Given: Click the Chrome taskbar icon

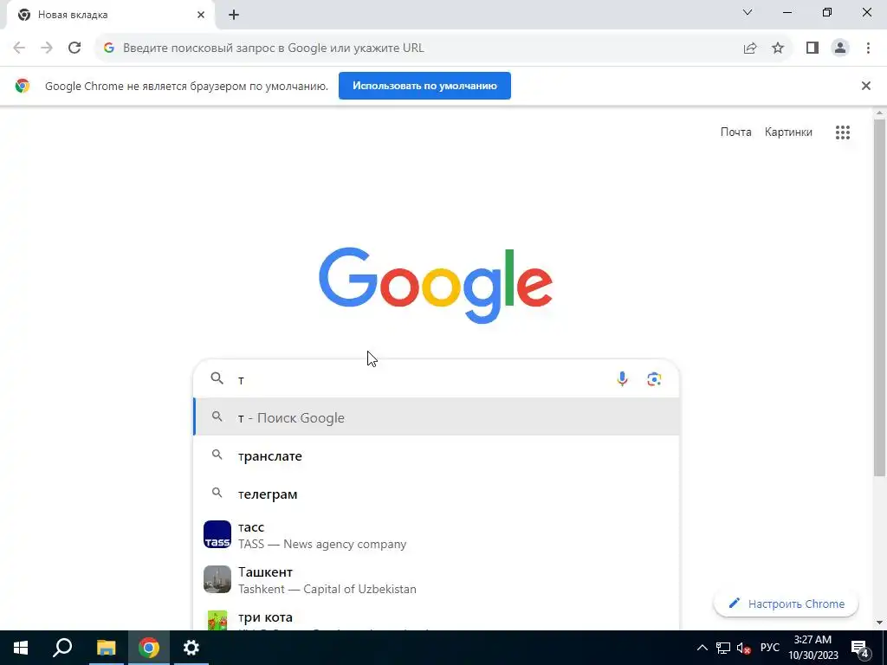Looking at the screenshot, I should click(x=149, y=648).
